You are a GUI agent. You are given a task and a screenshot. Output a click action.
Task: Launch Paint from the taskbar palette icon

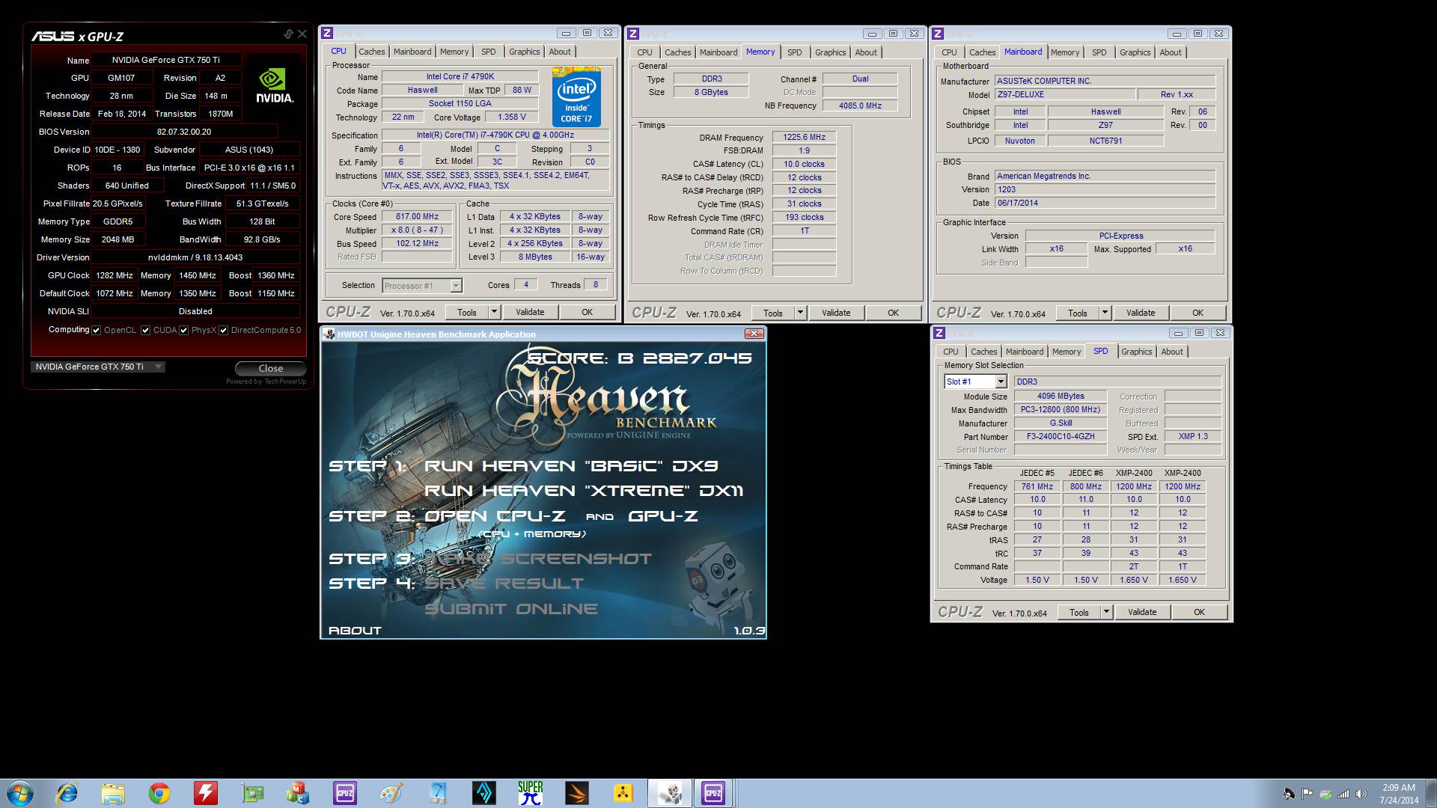tap(391, 792)
